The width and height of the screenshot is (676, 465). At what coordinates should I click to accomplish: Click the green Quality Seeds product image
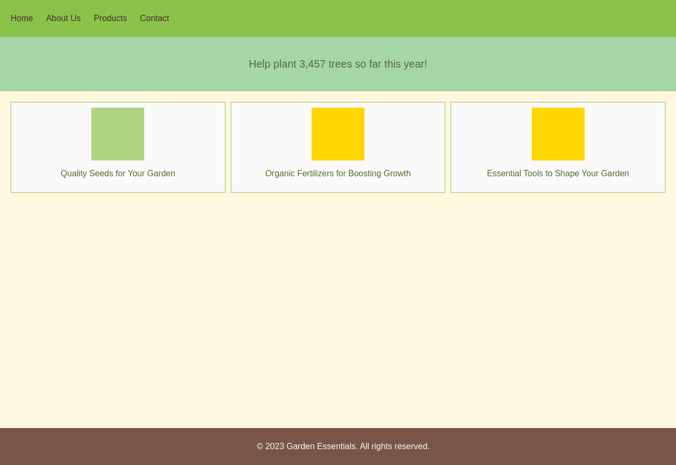[118, 134]
